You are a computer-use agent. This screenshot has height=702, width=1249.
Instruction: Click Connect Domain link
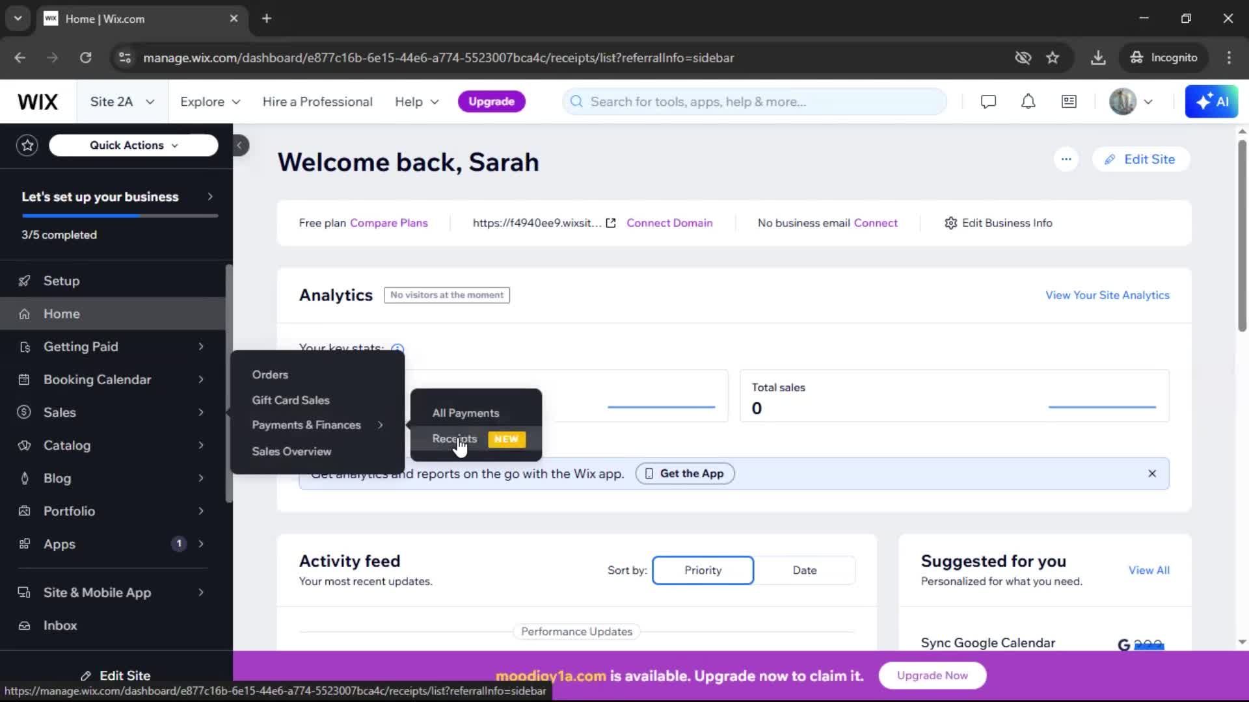669,223
